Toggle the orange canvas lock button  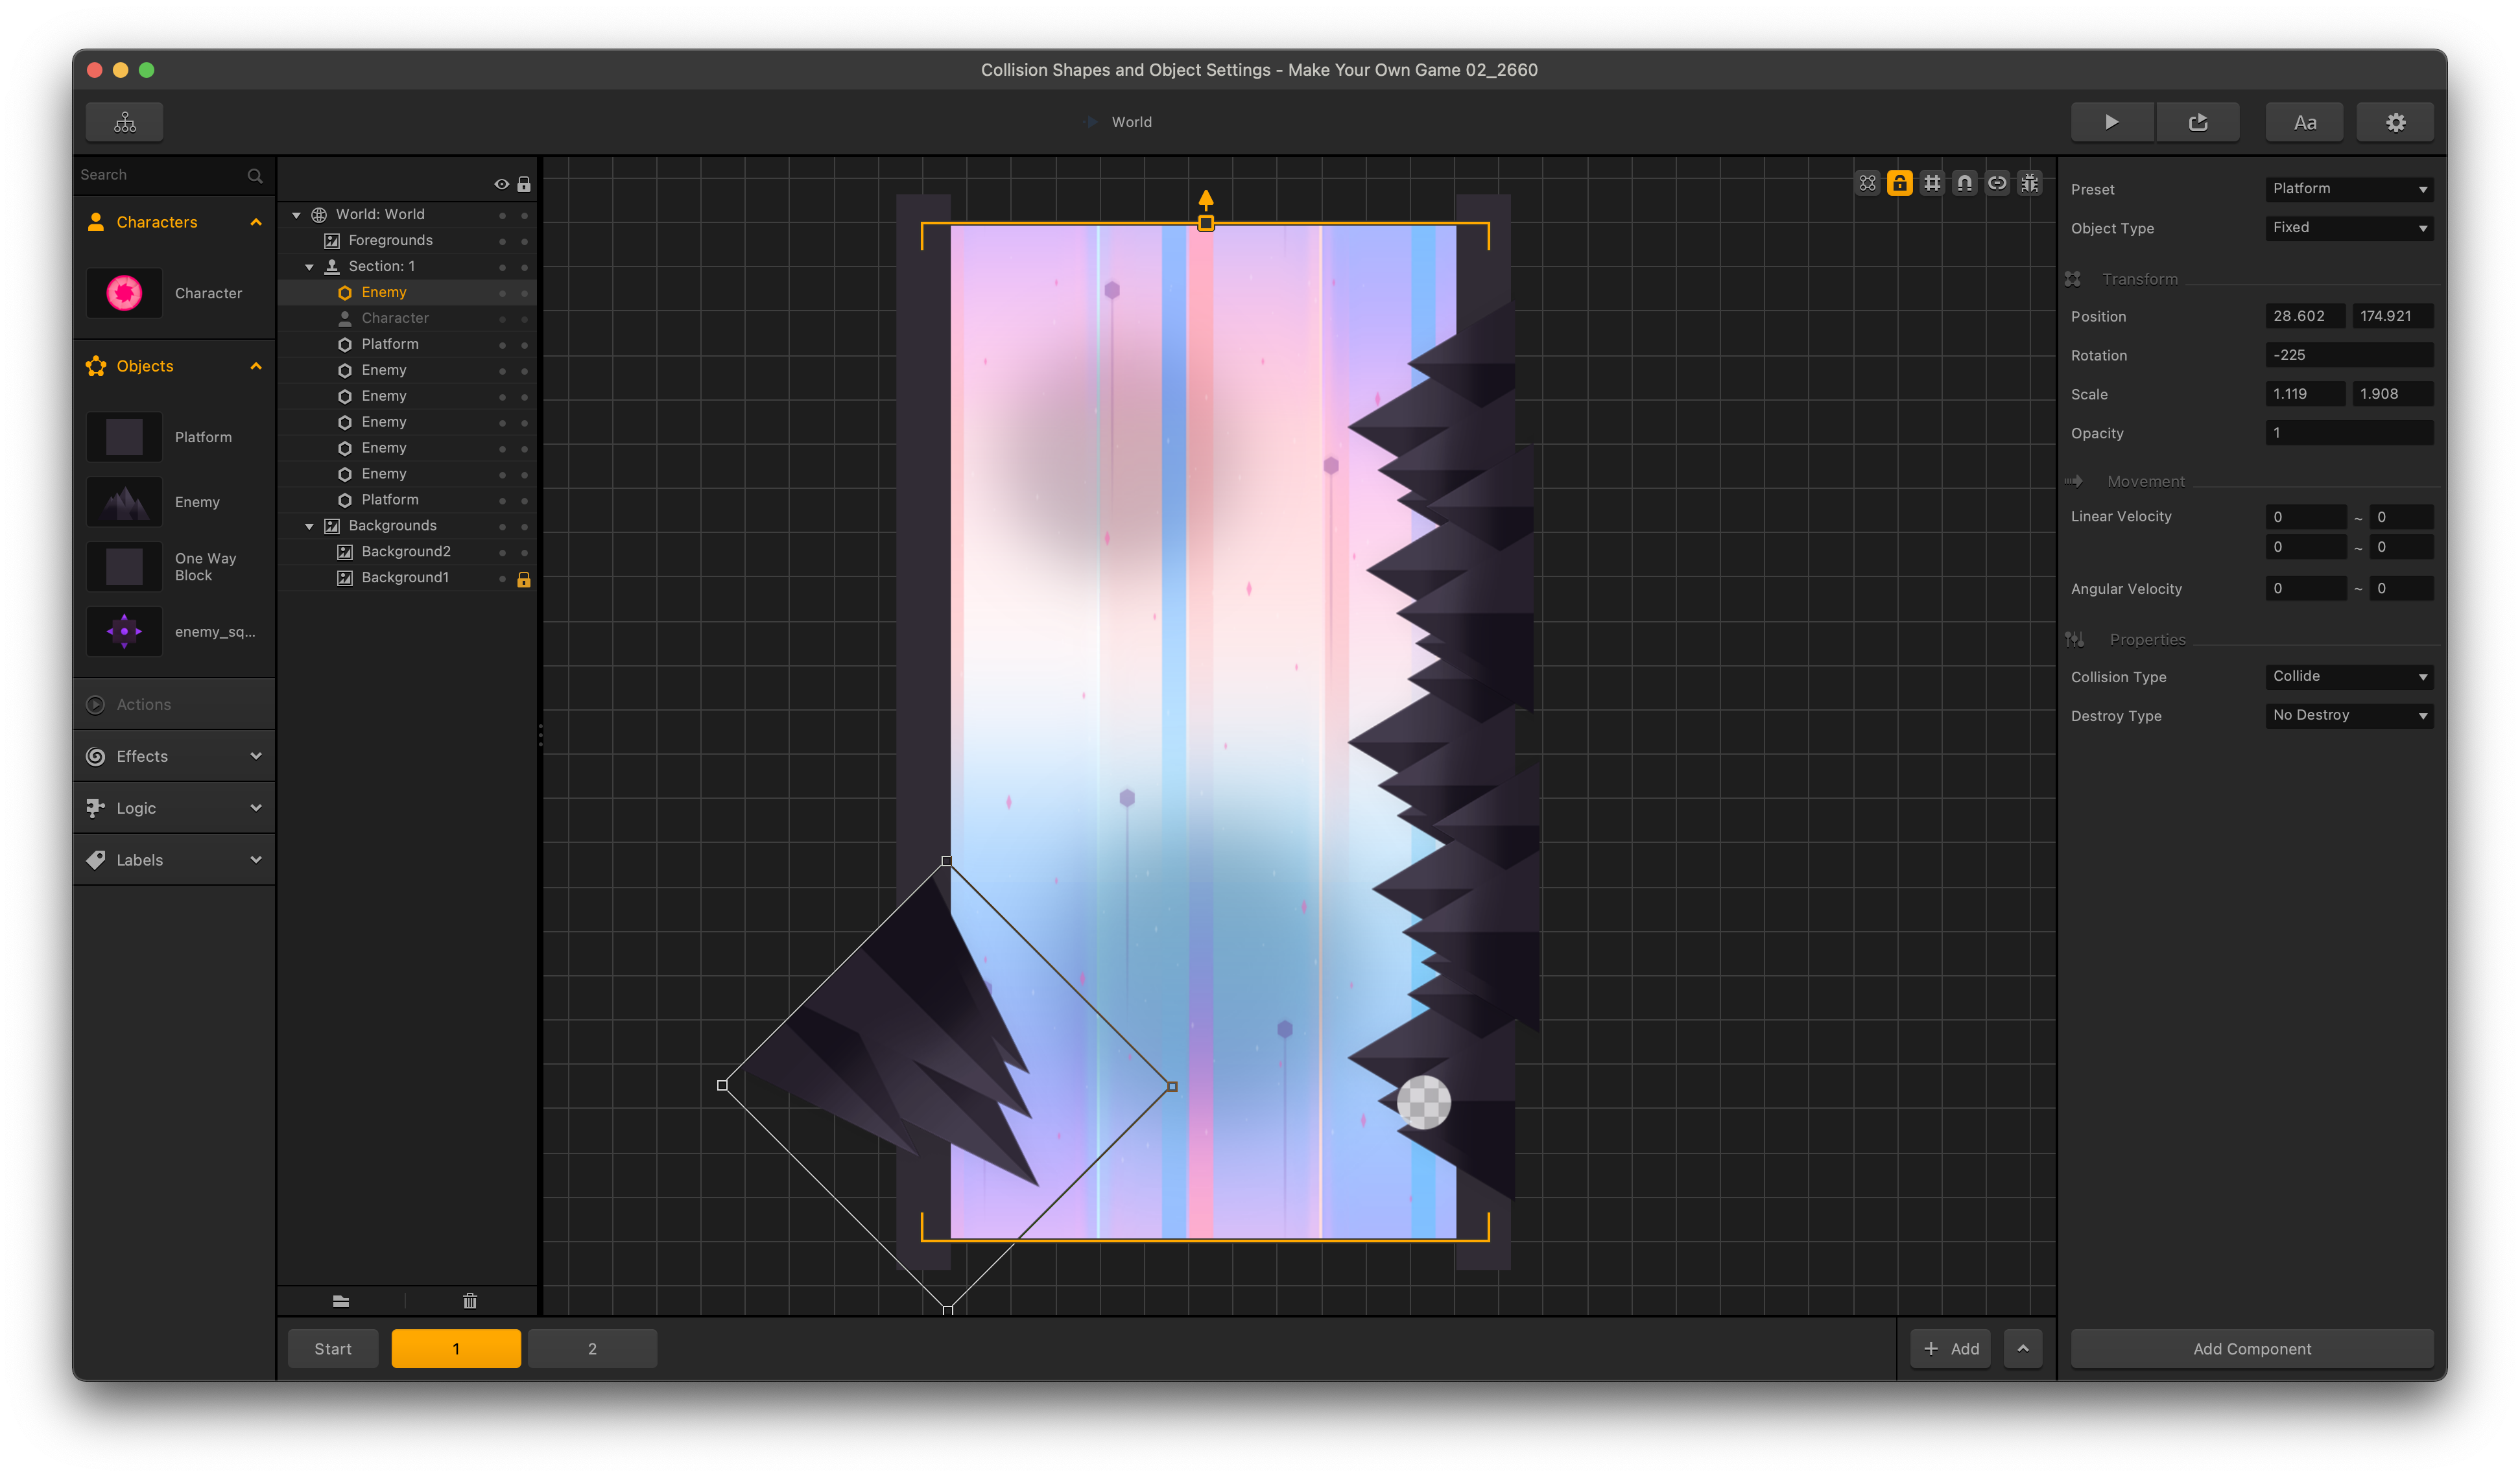pyautogui.click(x=1899, y=183)
